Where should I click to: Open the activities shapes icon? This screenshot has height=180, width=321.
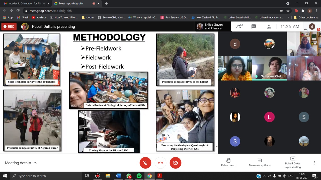coord(269,26)
